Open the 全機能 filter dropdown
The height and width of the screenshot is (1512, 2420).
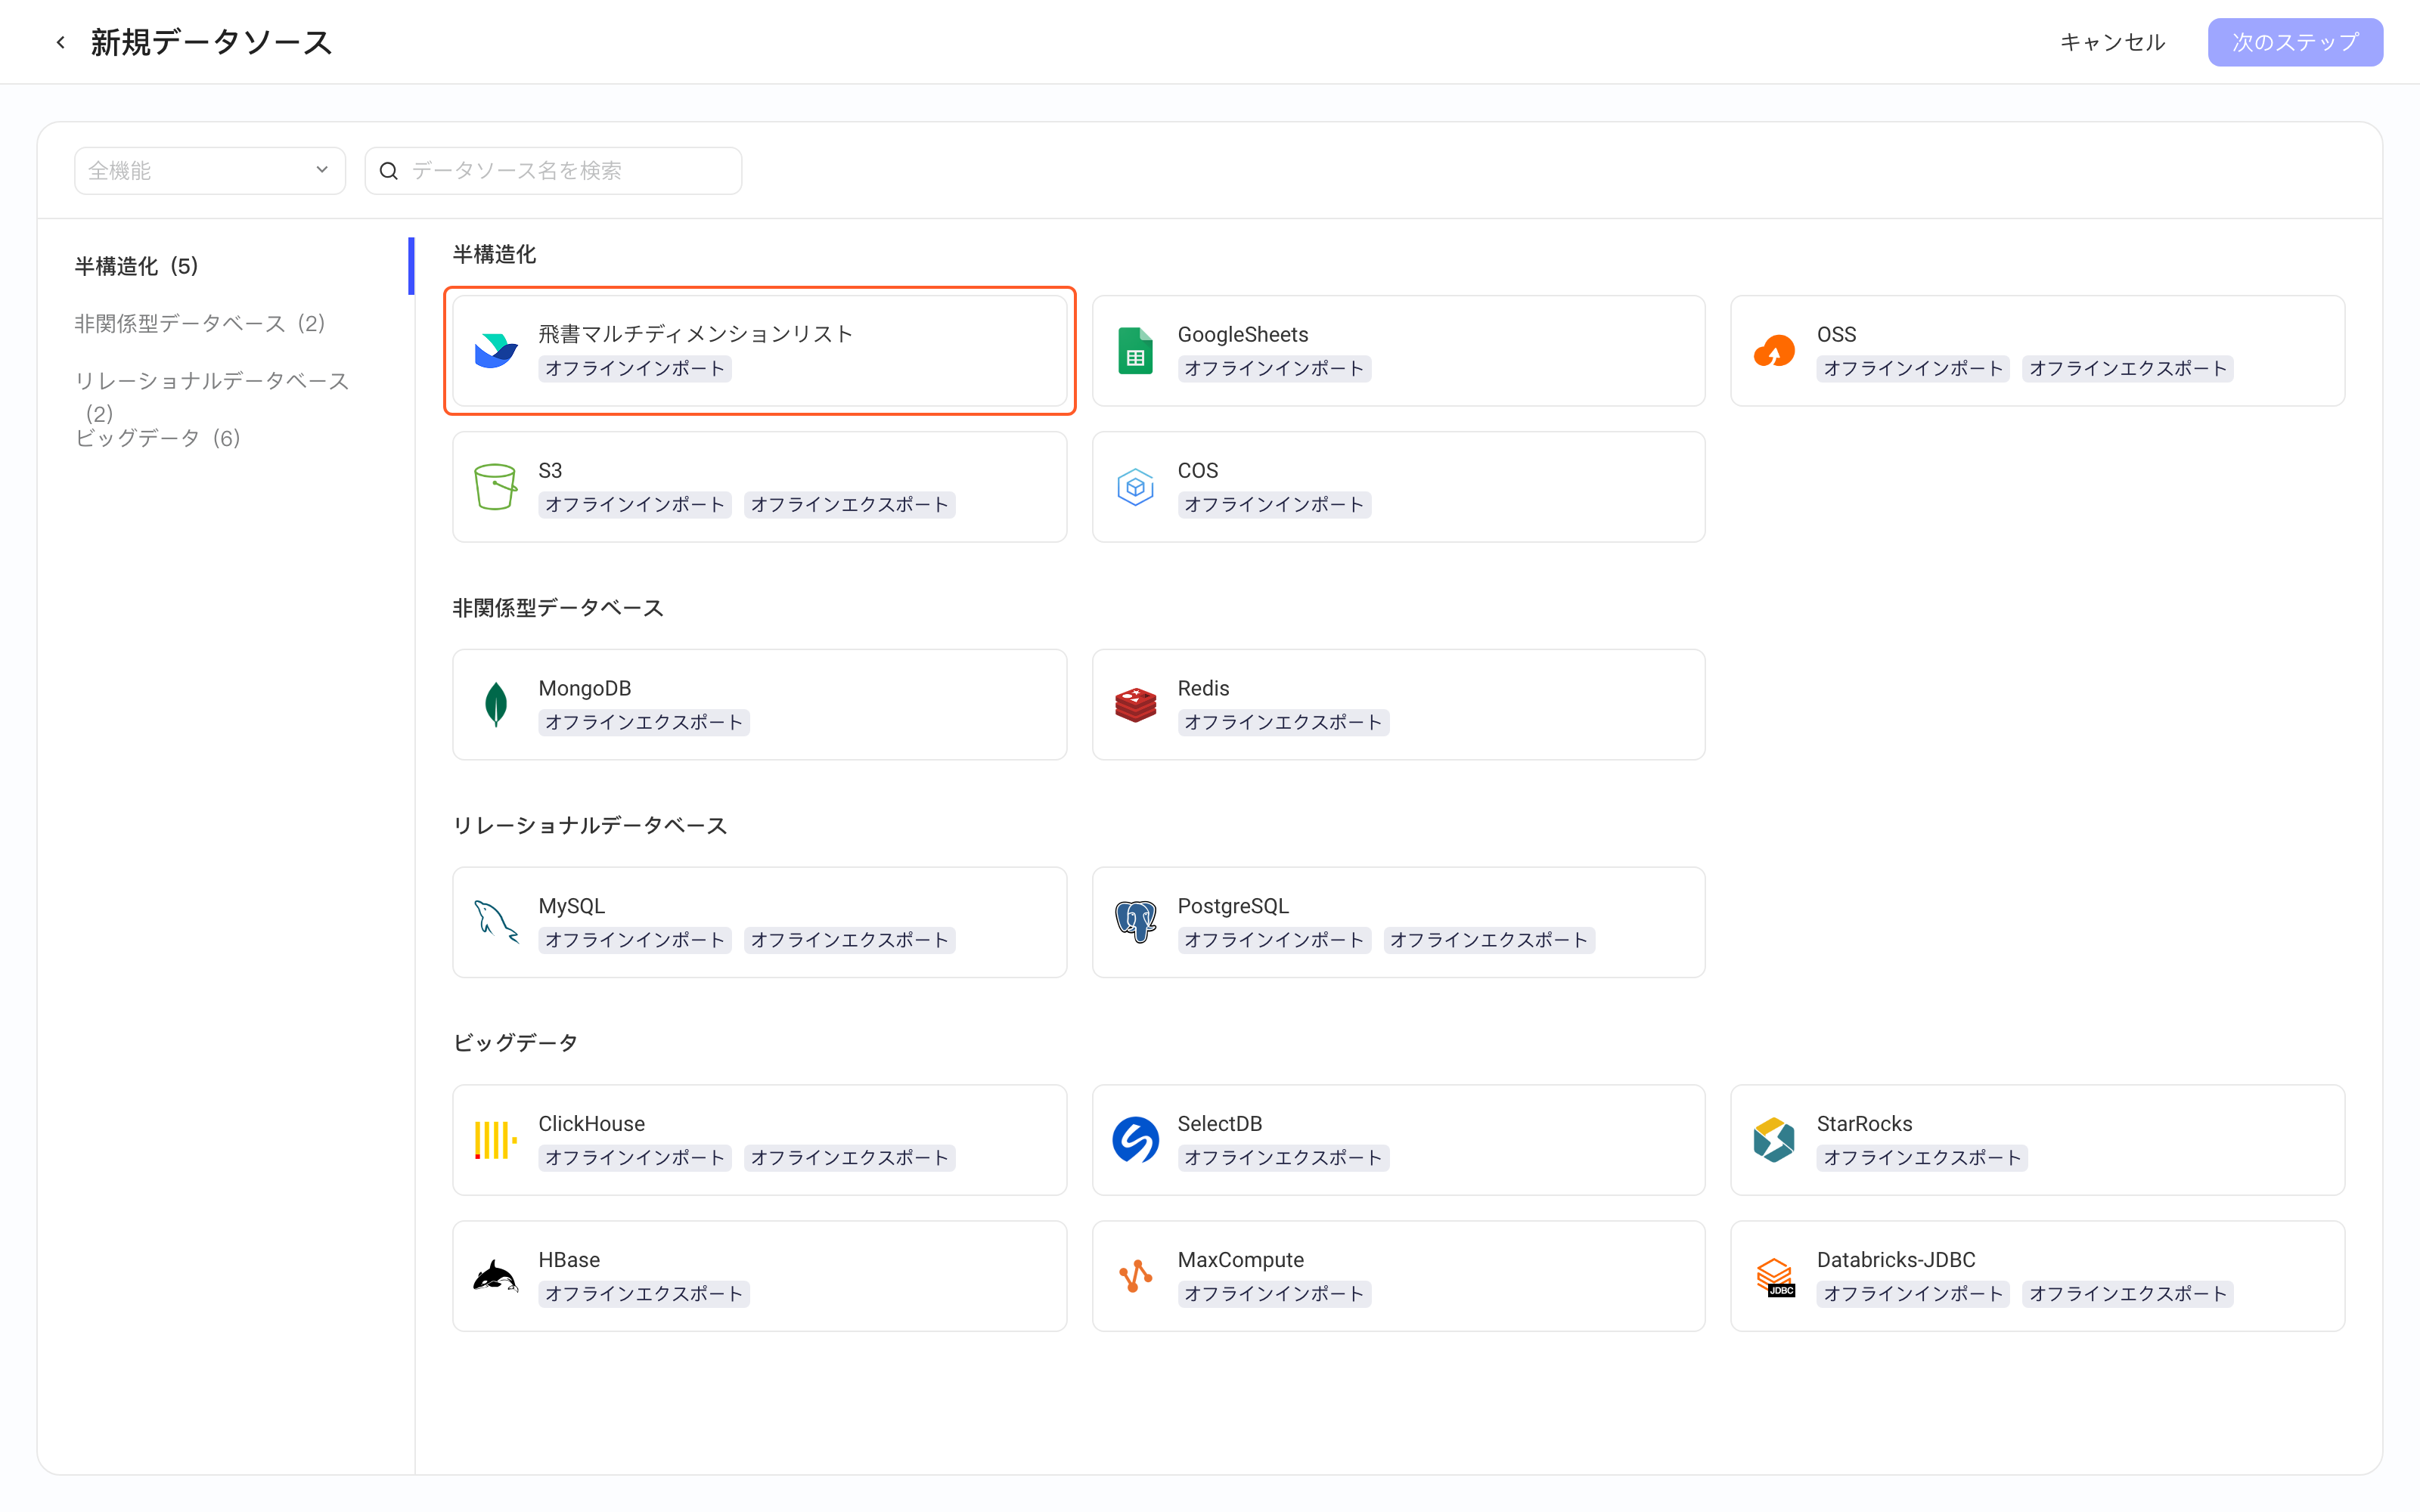pyautogui.click(x=210, y=171)
